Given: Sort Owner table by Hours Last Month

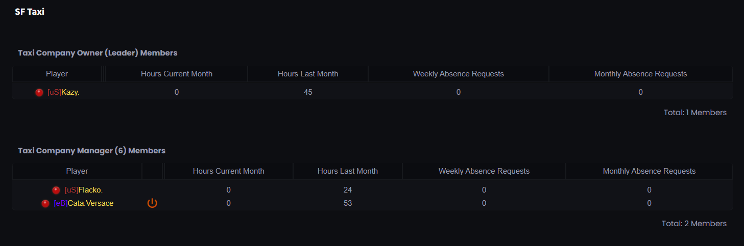Looking at the screenshot, I should pyautogui.click(x=308, y=74).
